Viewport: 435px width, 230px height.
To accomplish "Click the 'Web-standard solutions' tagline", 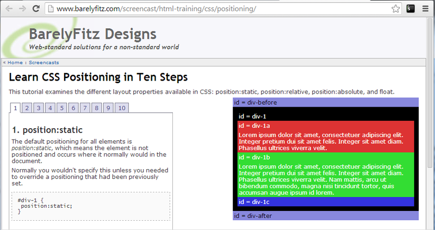I will 104,47.
